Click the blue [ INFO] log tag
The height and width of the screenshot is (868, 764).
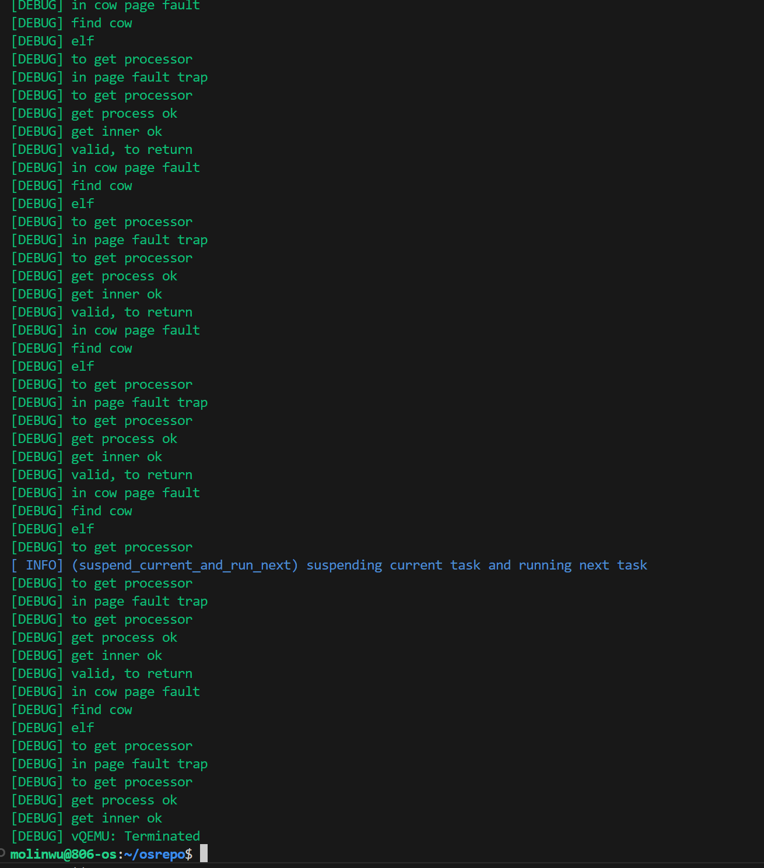tap(37, 565)
